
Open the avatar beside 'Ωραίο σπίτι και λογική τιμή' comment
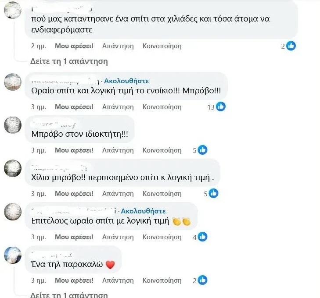click(13, 82)
